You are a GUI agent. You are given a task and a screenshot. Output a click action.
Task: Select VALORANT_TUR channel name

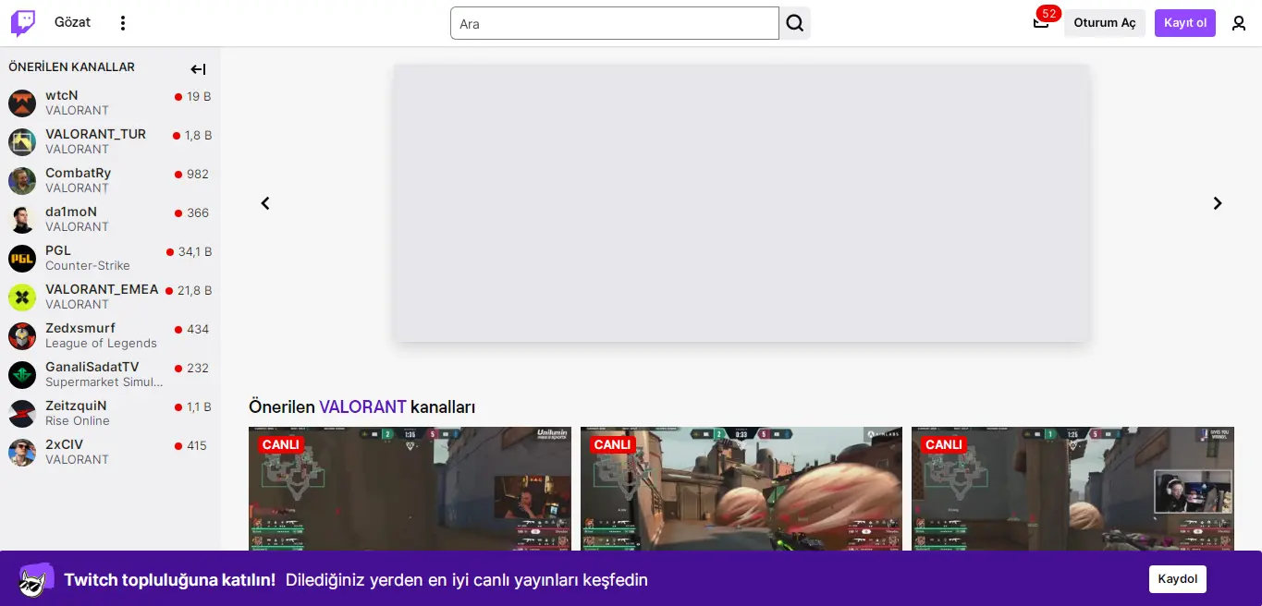(x=96, y=134)
